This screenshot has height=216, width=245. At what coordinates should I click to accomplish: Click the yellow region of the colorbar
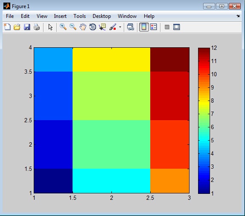(x=204, y=103)
